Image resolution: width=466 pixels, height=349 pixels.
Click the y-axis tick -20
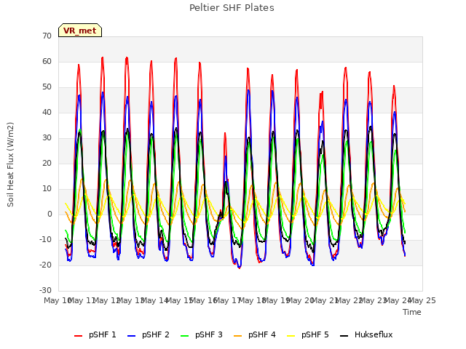[46, 265]
